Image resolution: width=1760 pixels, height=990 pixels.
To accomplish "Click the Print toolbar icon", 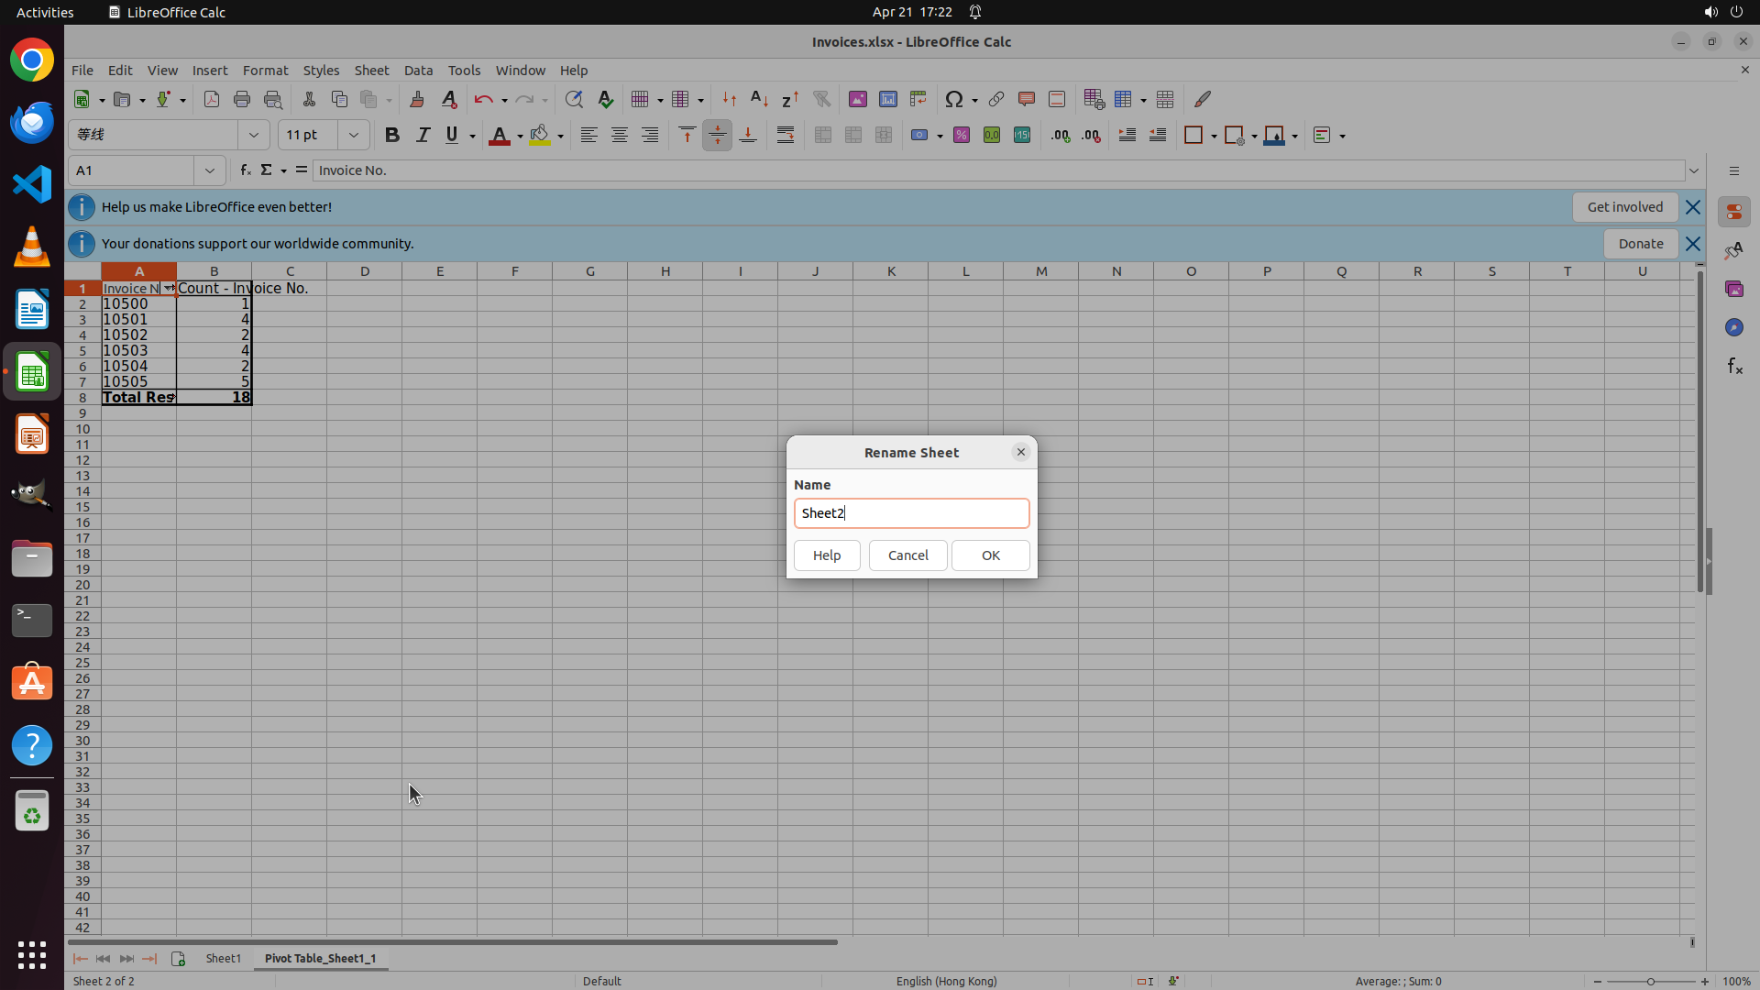I will 242,99.
